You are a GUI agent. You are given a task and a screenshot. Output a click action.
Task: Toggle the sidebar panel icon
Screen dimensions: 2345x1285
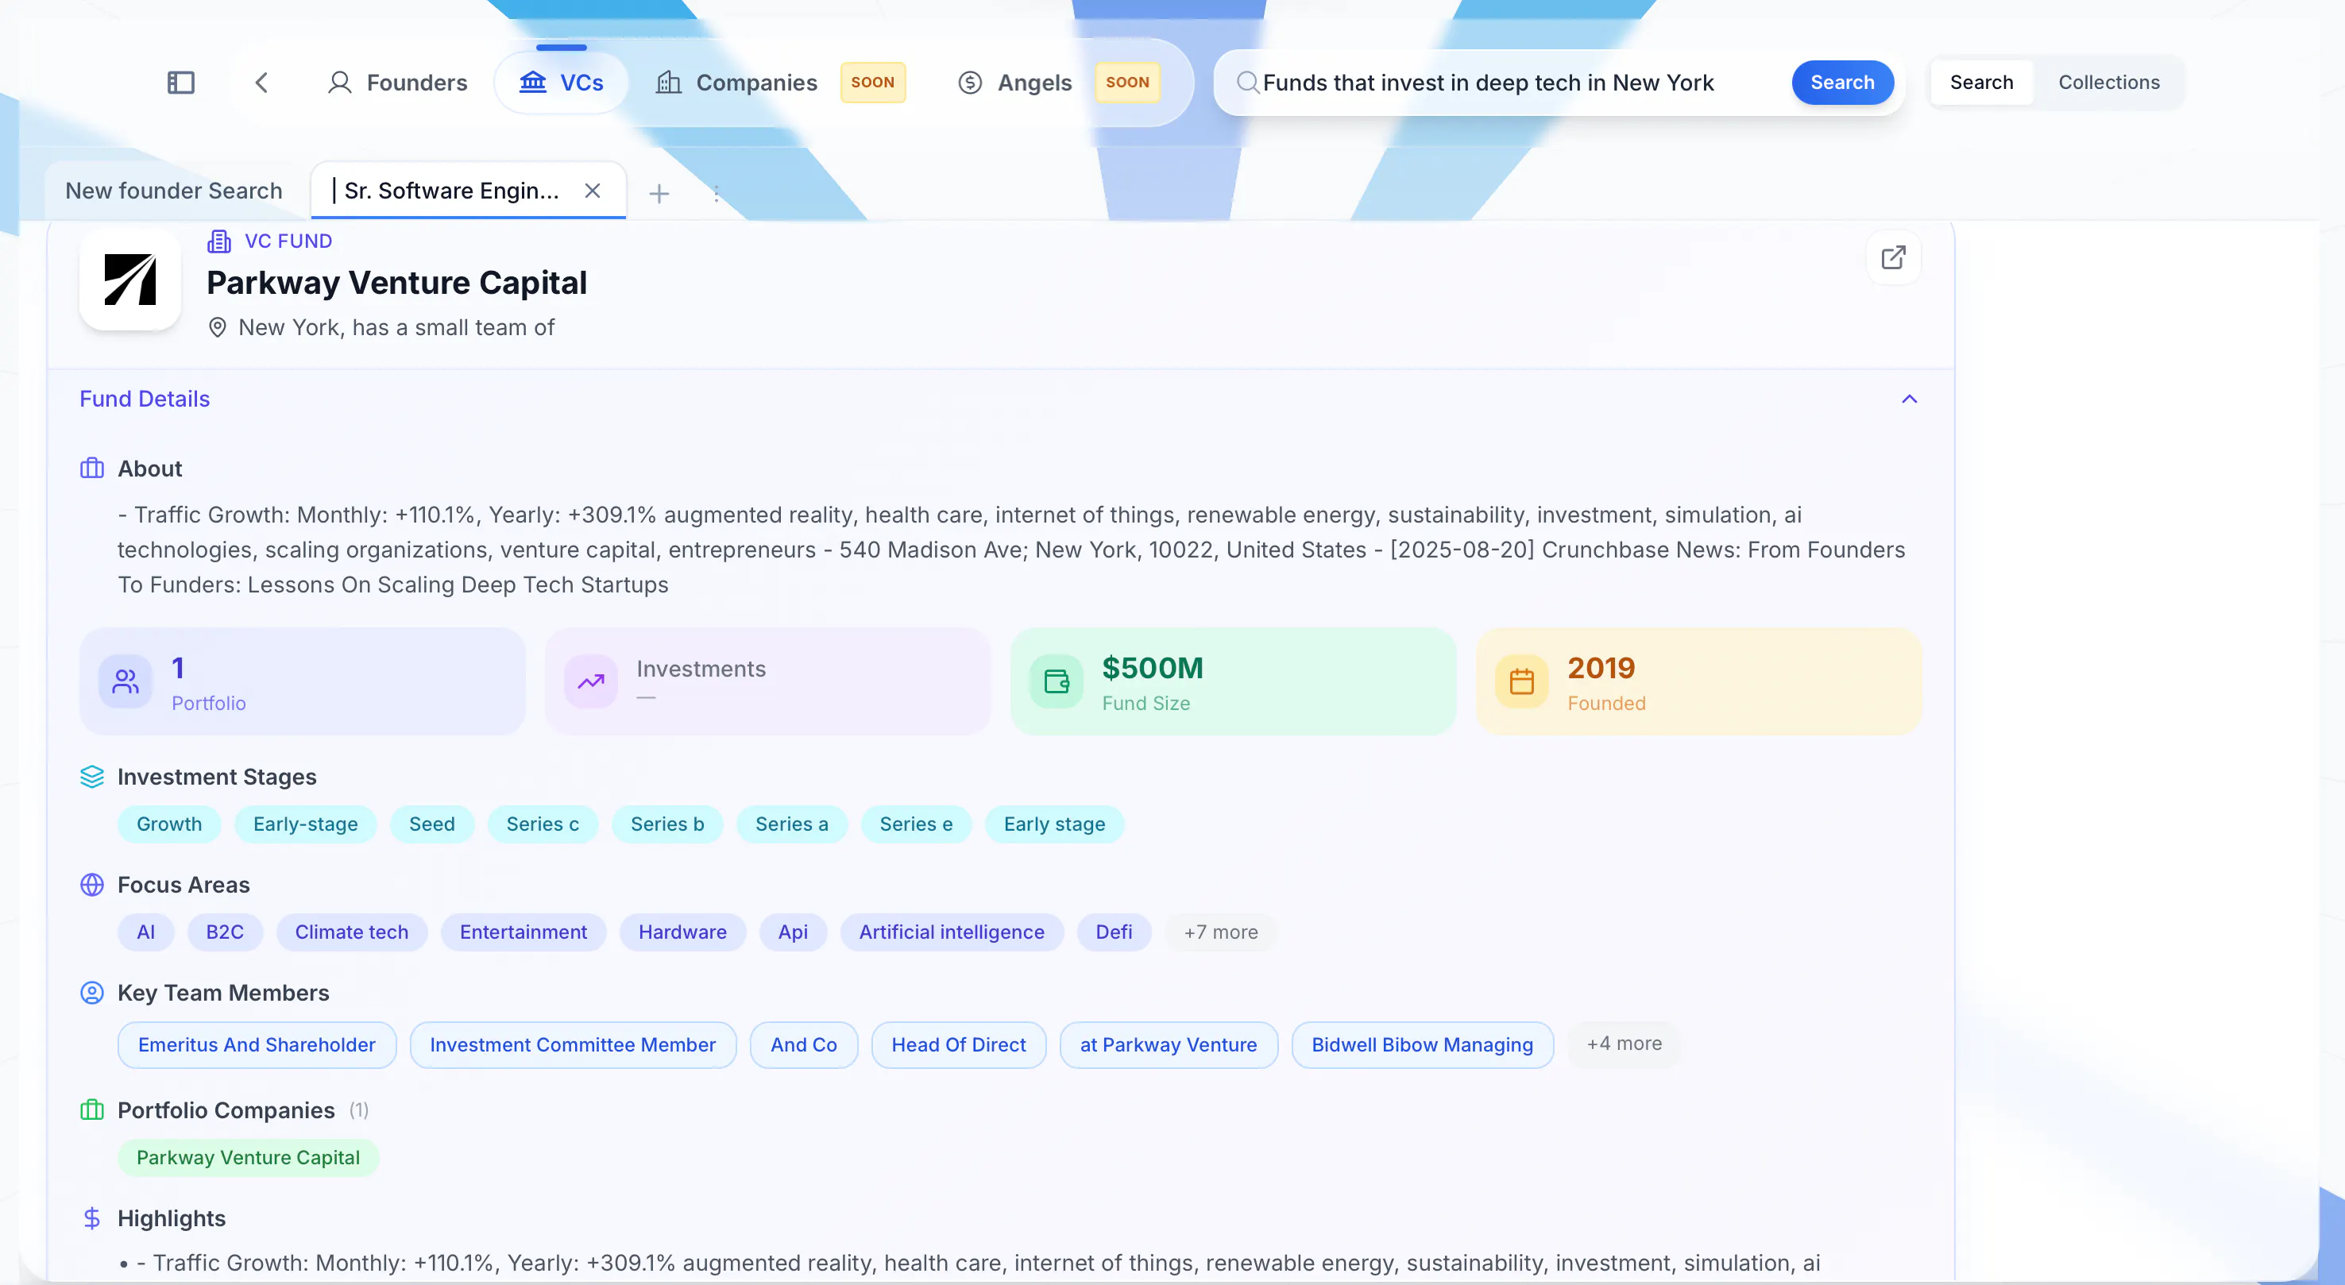pyautogui.click(x=181, y=83)
